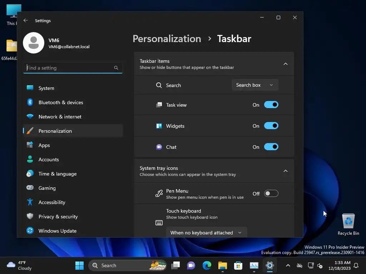The width and height of the screenshot is (366, 274).
Task: Open Accounts settings category
Action: [73, 159]
